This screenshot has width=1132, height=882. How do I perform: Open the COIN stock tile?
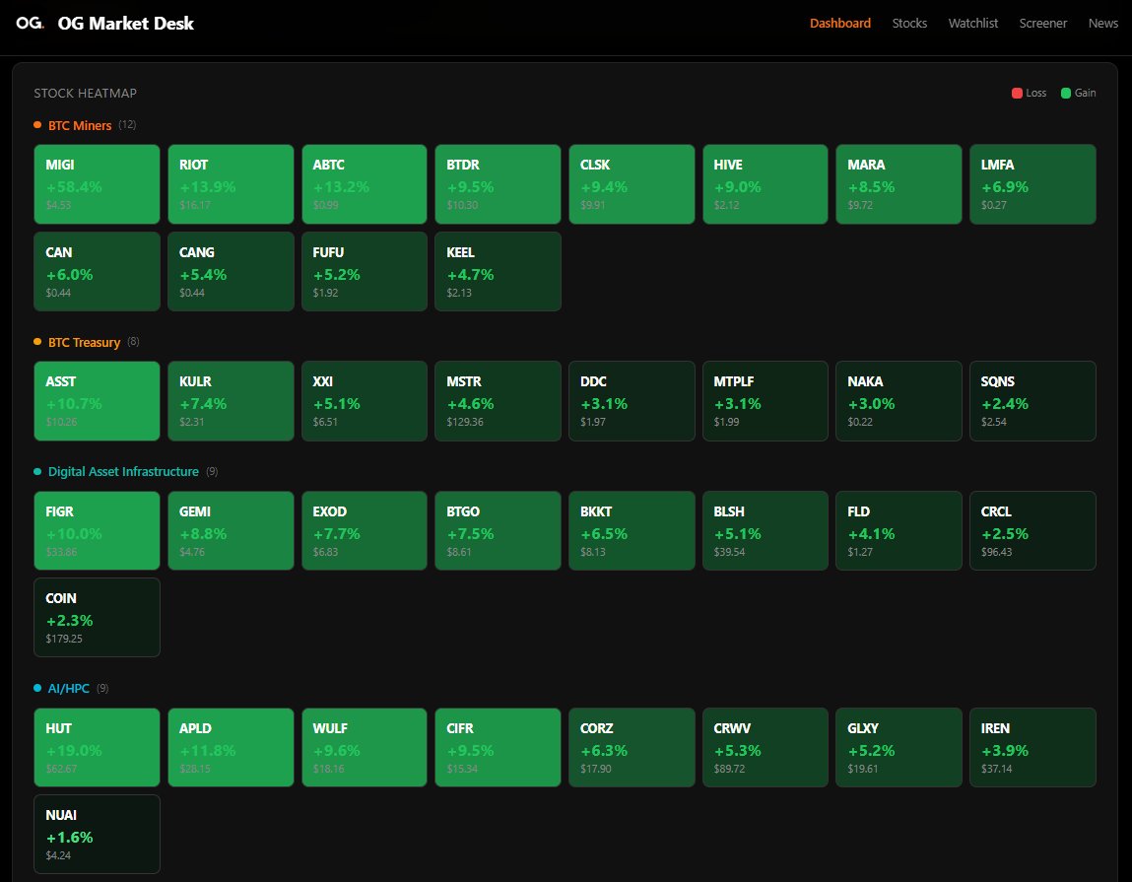[x=97, y=617]
